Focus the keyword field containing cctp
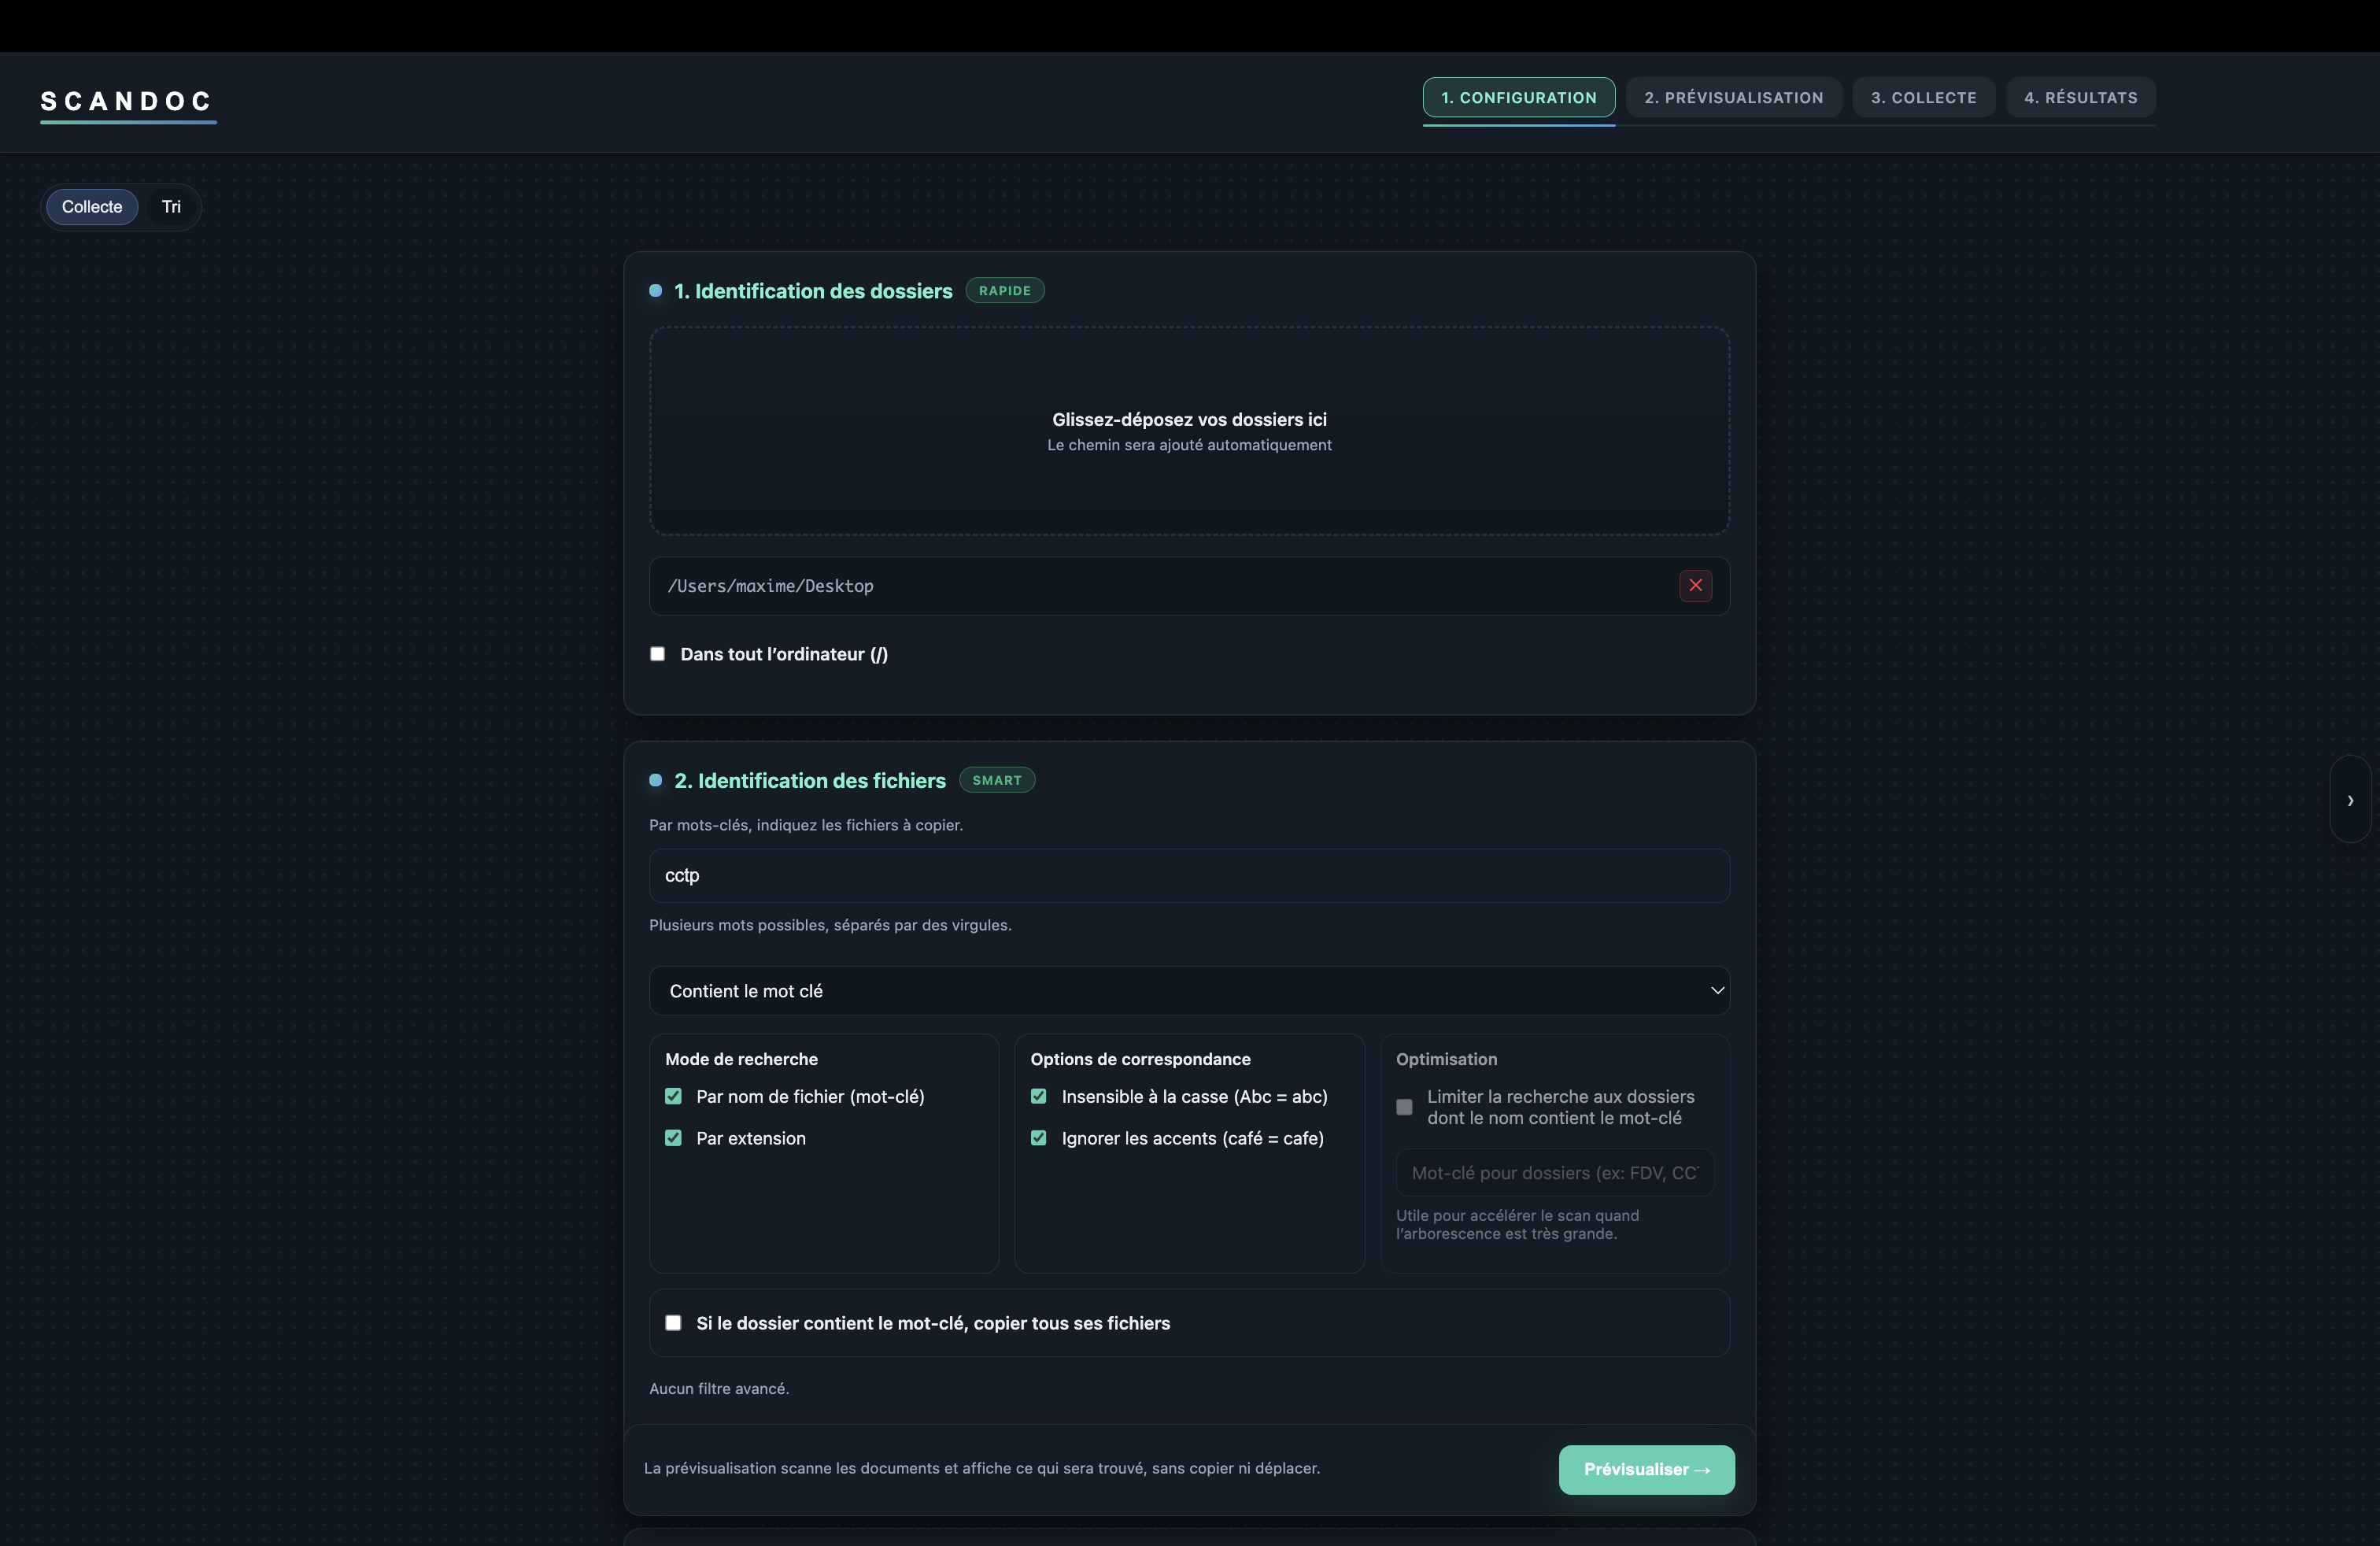Image resolution: width=2380 pixels, height=1546 pixels. coord(1188,876)
